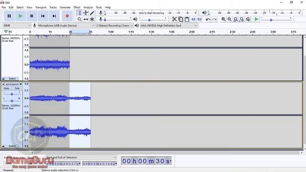Image resolution: width=306 pixels, height=172 pixels.
Task: Fit the whole project in window
Action: tap(242, 19)
